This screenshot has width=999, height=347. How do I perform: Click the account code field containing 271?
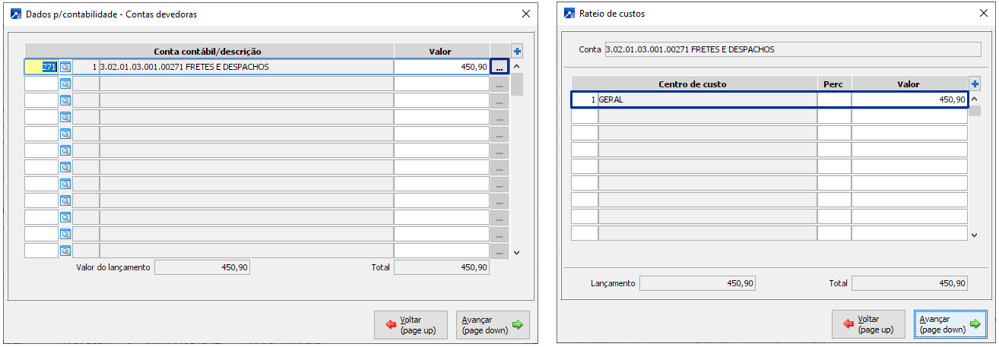[41, 67]
